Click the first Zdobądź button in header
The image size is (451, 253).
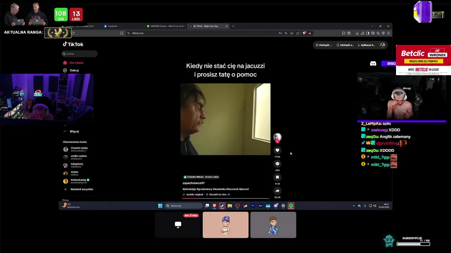[x=323, y=45]
